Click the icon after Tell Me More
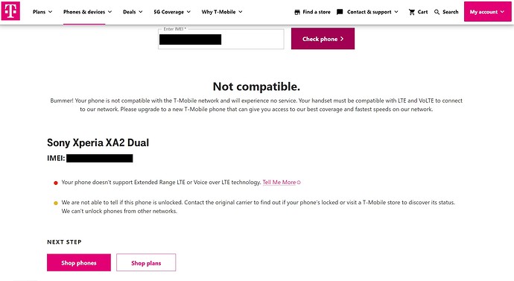This screenshot has width=514, height=281. coord(299,183)
